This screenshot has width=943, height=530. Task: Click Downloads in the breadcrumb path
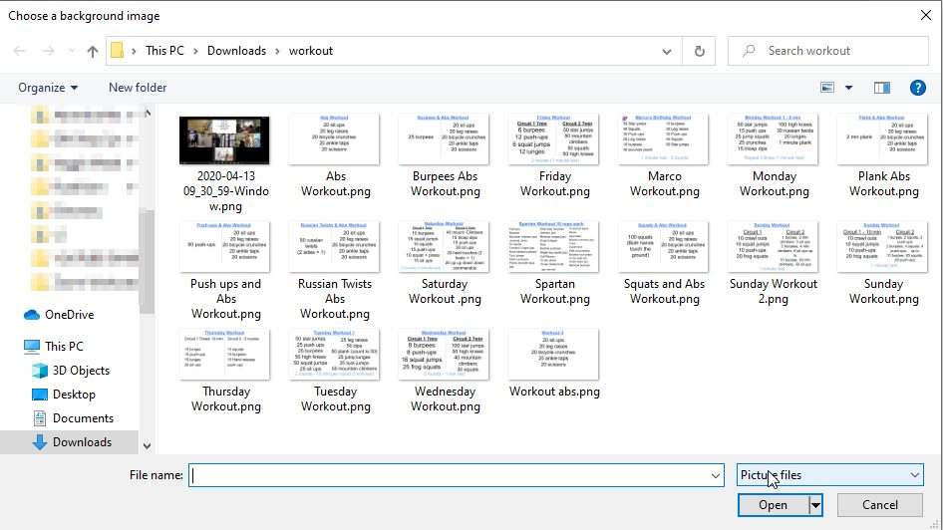[236, 51]
